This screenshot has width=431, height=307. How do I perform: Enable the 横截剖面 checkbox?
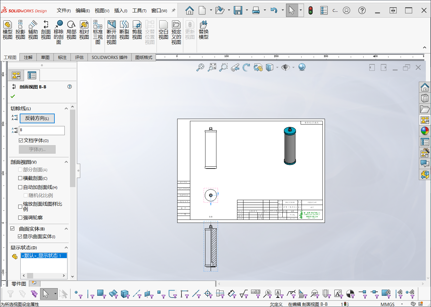pyautogui.click(x=20, y=178)
